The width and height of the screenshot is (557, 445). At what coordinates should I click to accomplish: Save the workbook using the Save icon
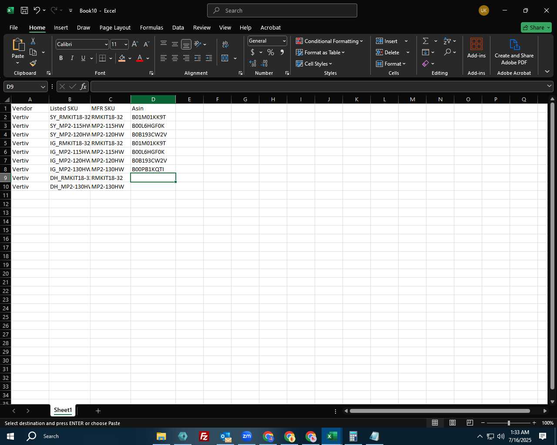pyautogui.click(x=24, y=10)
